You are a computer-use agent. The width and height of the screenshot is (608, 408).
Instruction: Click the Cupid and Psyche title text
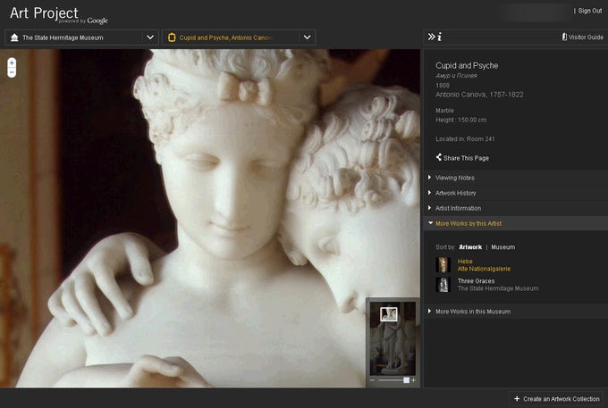click(467, 65)
